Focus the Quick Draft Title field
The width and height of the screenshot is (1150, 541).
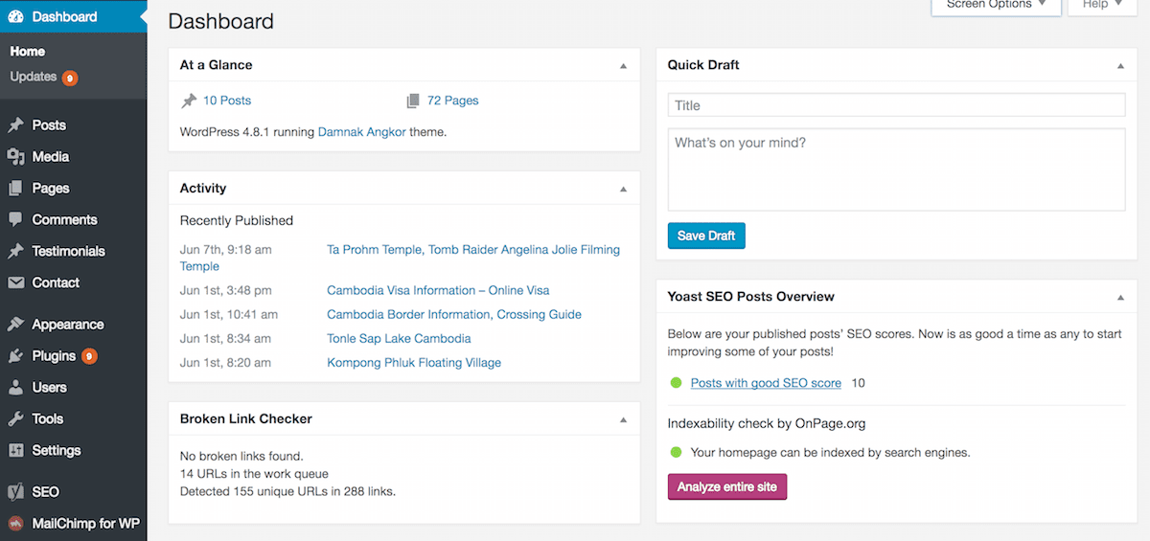pos(896,105)
